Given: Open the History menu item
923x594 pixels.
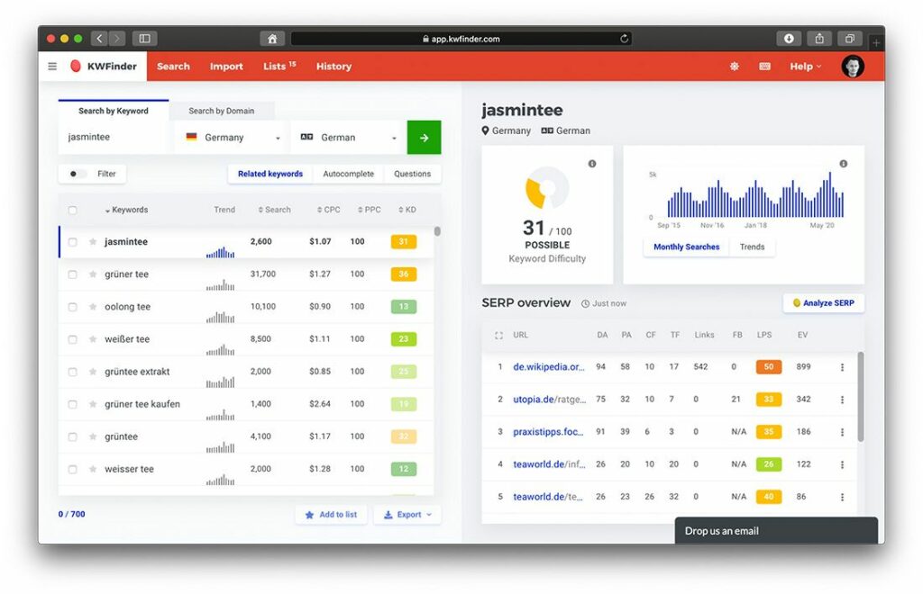Looking at the screenshot, I should click(x=334, y=66).
